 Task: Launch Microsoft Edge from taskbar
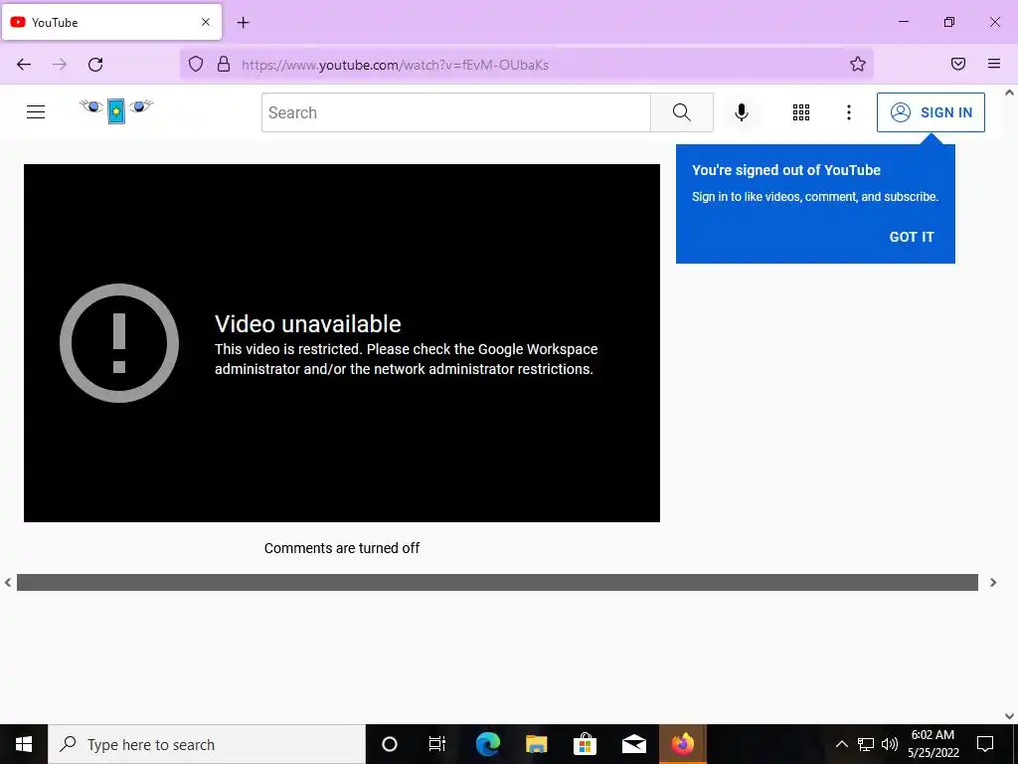tap(487, 744)
